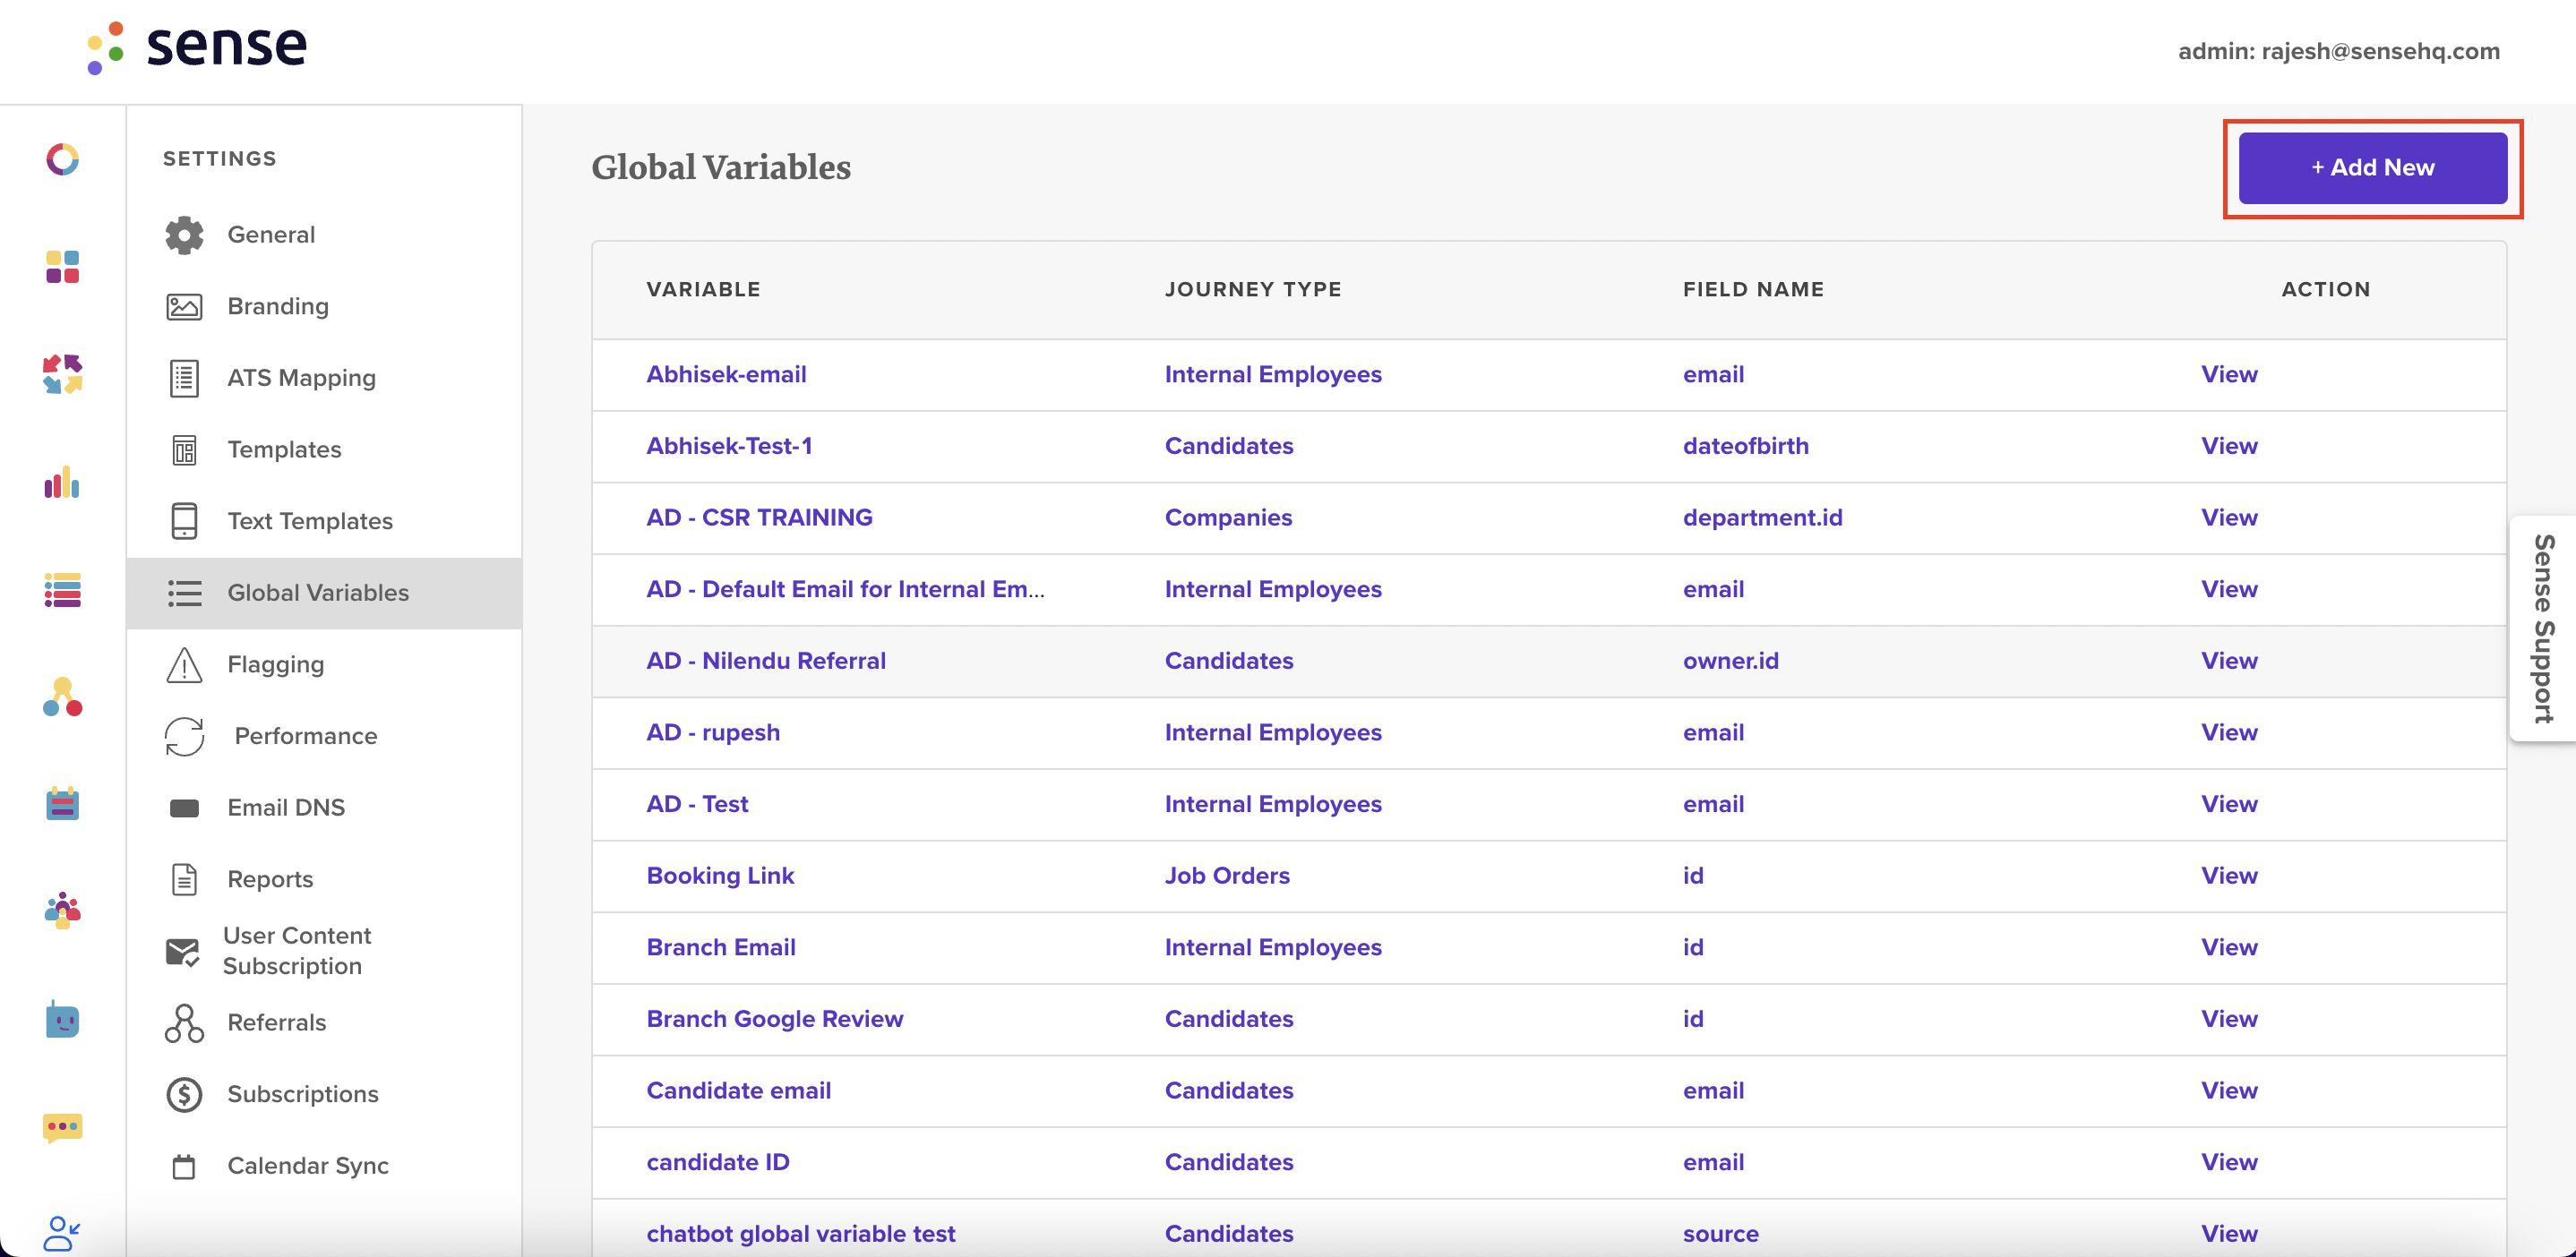Open AD - Default Email for Internal Em... variable
The height and width of the screenshot is (1257, 2576).
point(845,589)
